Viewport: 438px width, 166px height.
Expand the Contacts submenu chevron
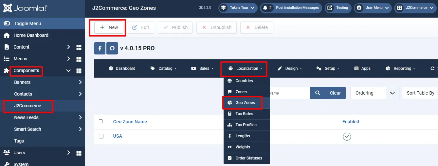point(80,94)
